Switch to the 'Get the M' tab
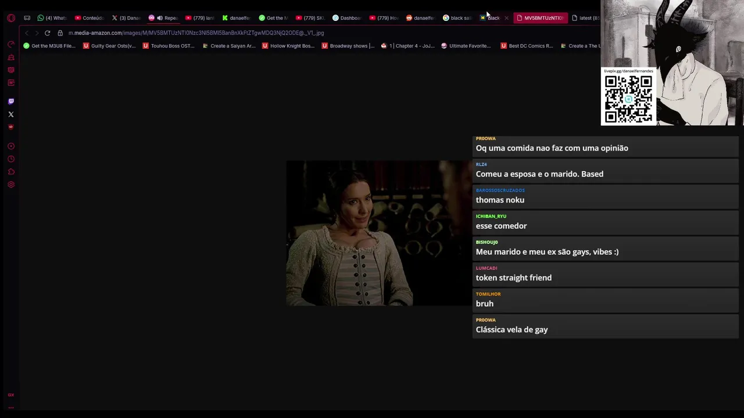Viewport: 744px width, 418px height. click(x=273, y=18)
